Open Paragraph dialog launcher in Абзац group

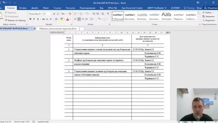tap(109, 24)
